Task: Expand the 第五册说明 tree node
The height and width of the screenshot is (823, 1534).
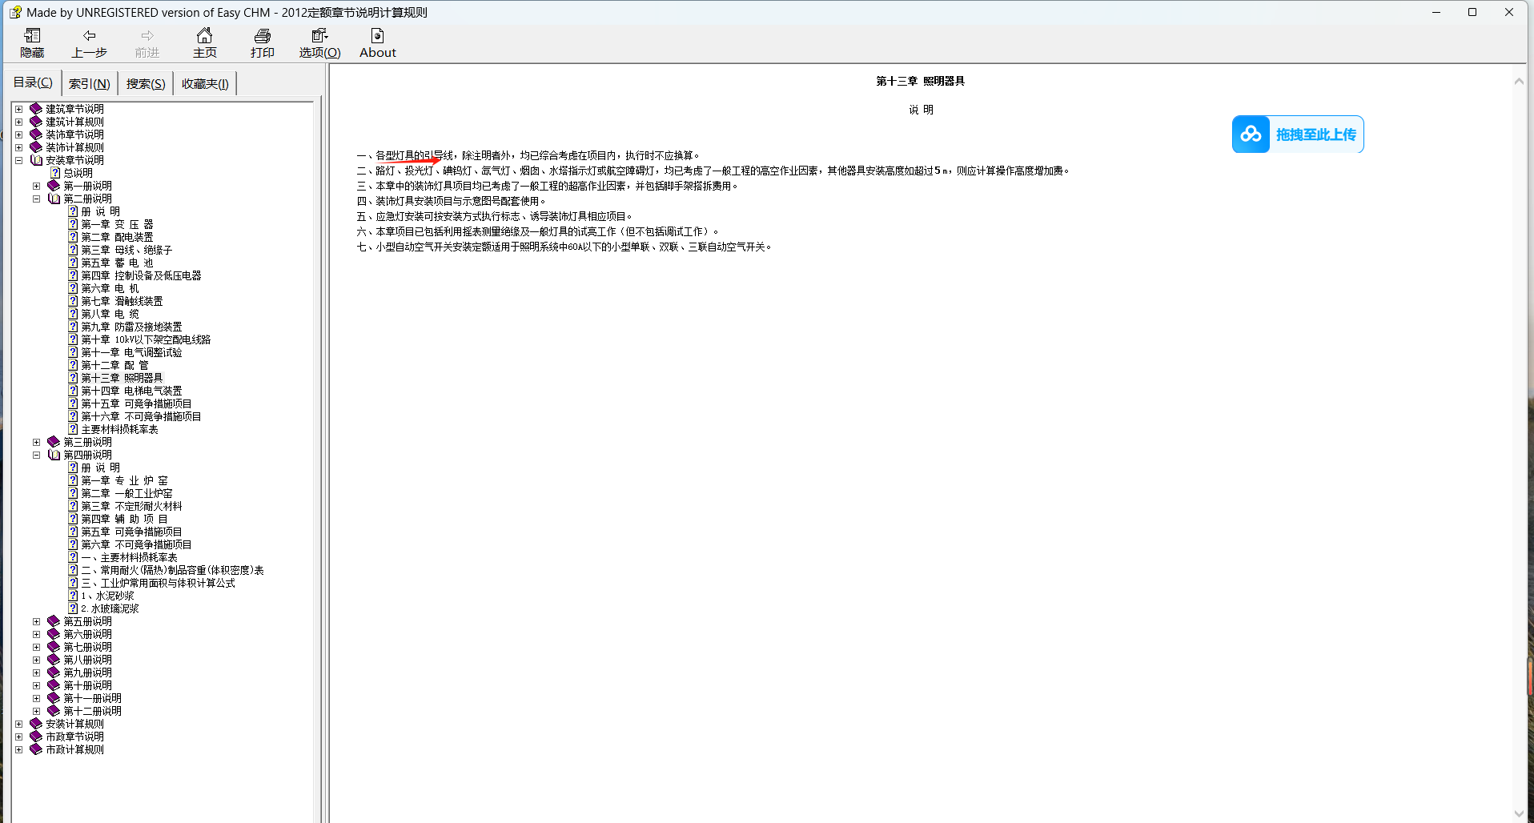Action: click(36, 621)
